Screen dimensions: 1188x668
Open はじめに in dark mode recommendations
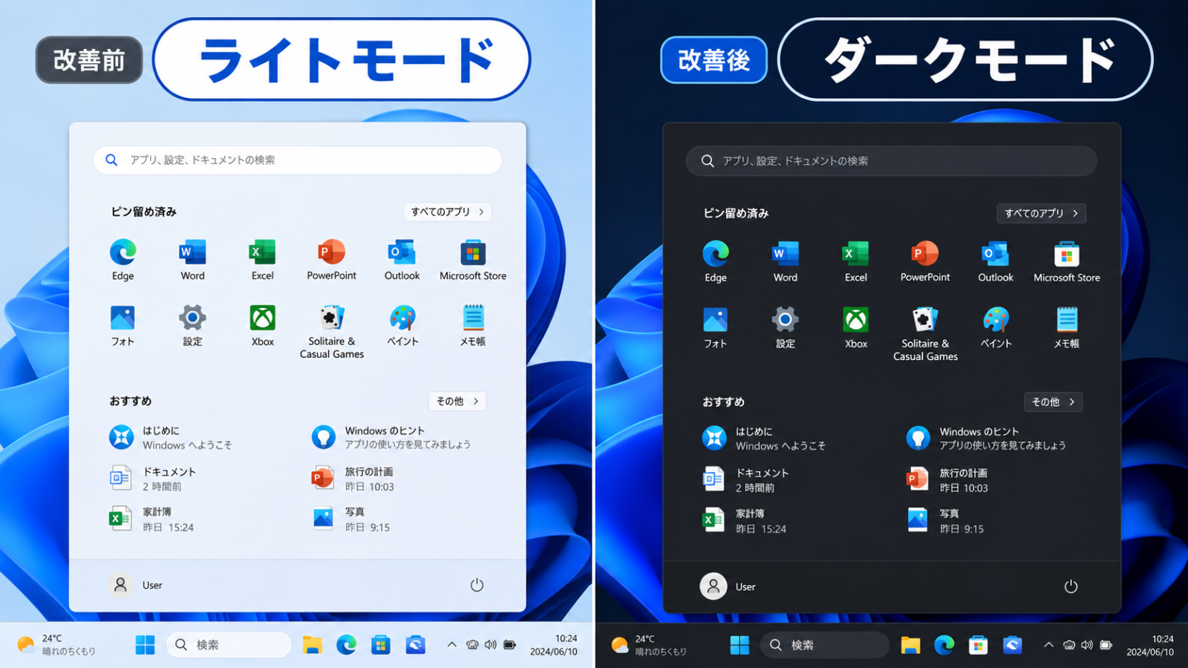click(764, 438)
